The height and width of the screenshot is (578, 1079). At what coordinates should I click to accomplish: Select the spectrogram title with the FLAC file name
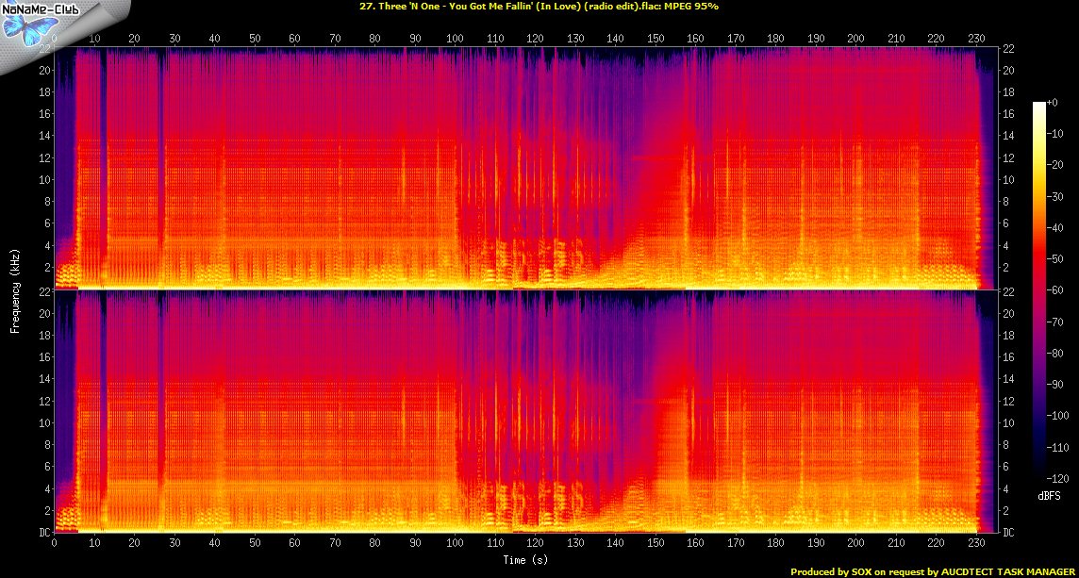coord(539,7)
